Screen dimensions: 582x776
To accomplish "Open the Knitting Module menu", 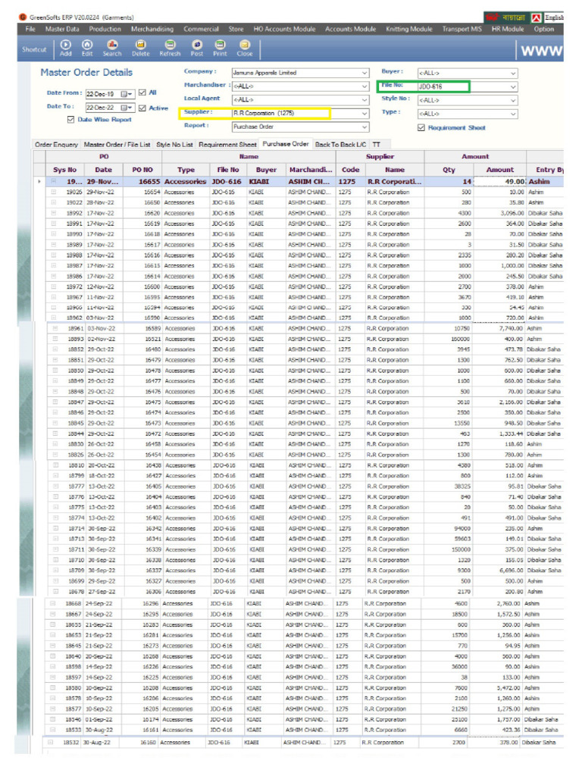I will [x=408, y=30].
